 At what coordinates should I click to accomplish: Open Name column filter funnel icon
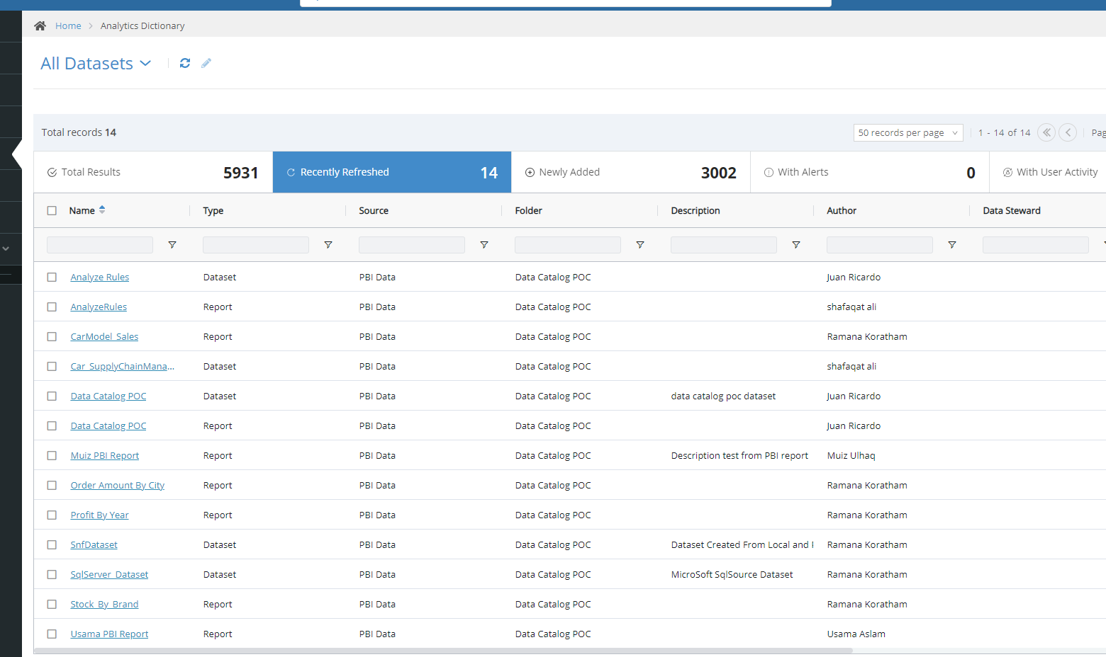coord(172,245)
